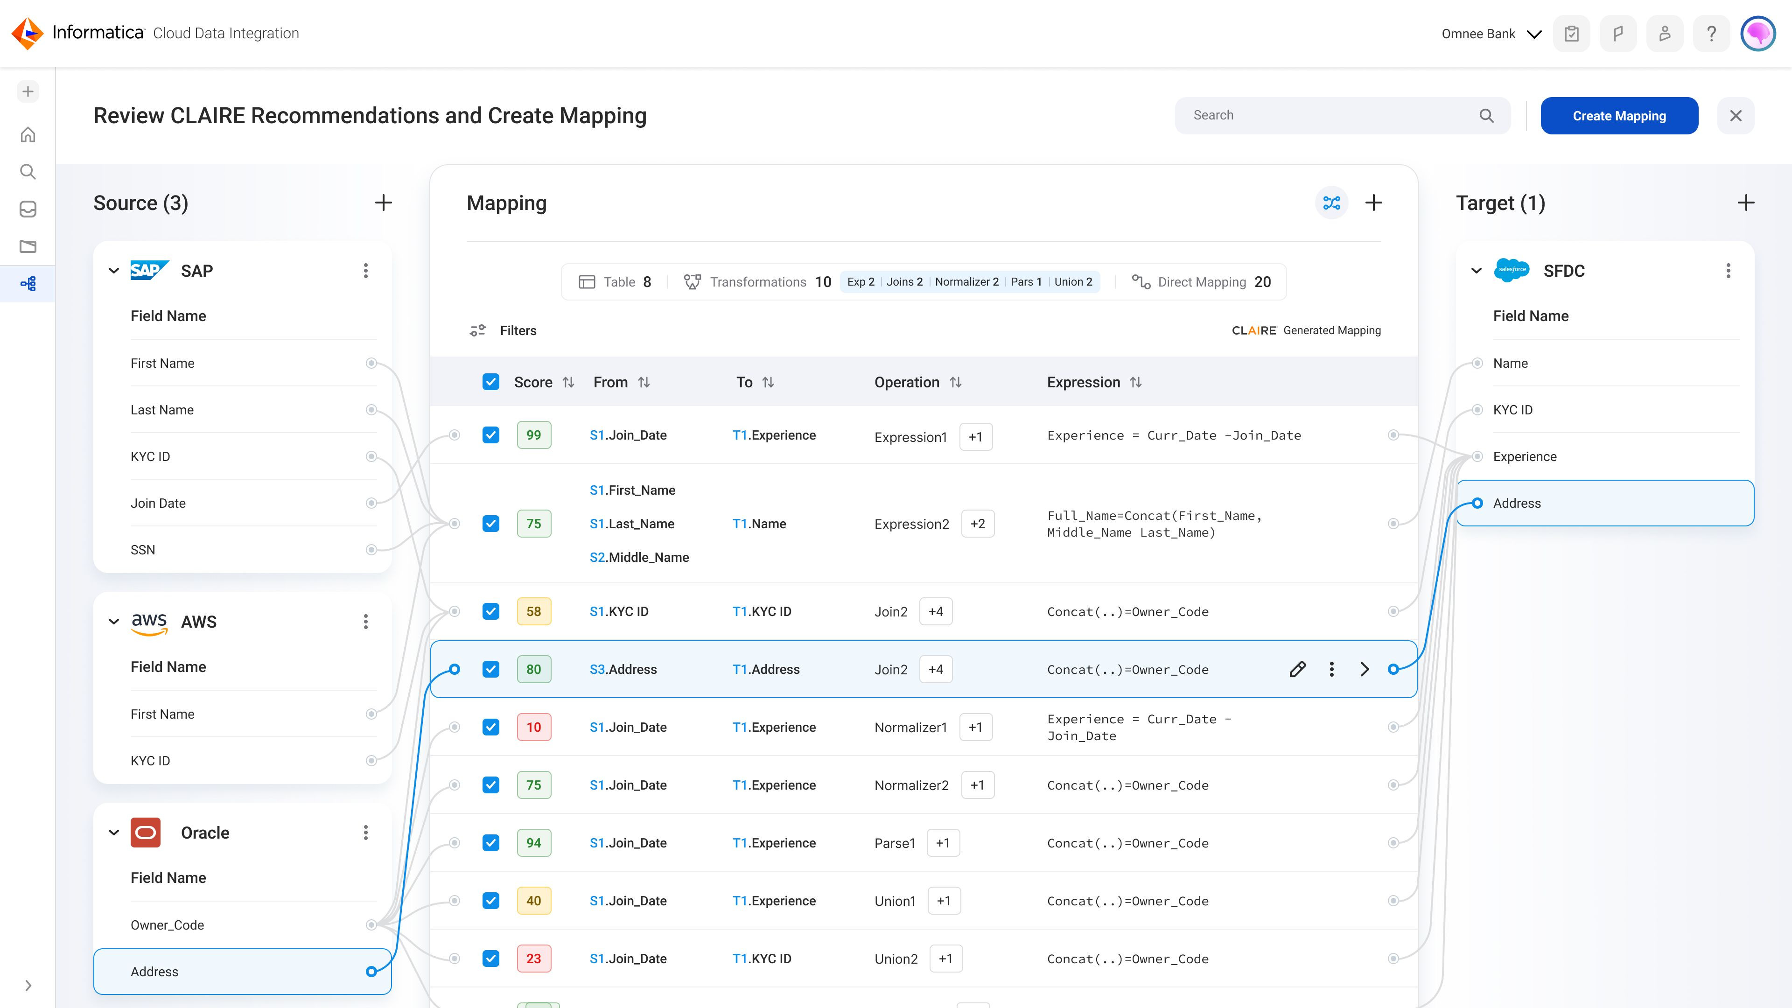Open the SFDC target three-dot menu
The width and height of the screenshot is (1792, 1008).
click(1728, 271)
